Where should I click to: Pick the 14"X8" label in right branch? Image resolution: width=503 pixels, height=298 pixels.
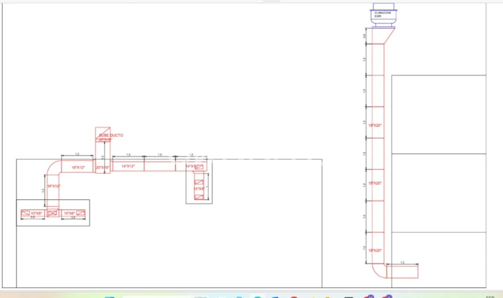[198, 188]
